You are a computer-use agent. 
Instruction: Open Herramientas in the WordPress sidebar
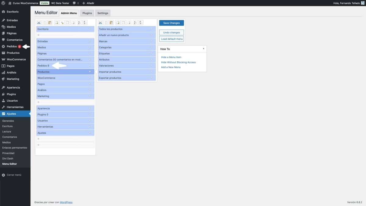click(x=15, y=107)
